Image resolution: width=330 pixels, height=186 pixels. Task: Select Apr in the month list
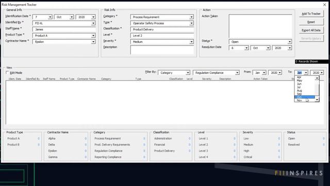(305, 77)
